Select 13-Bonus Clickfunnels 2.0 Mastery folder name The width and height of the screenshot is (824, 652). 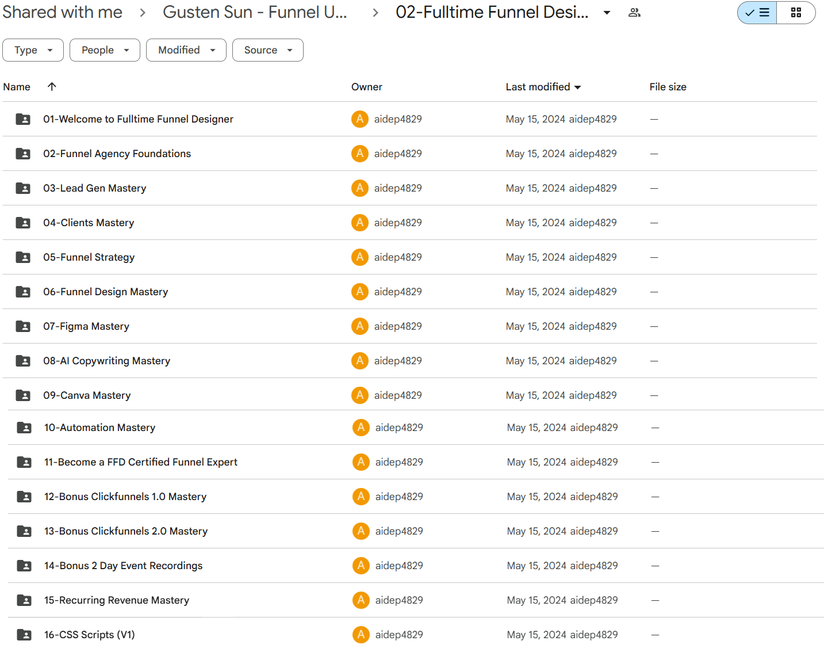pos(125,531)
